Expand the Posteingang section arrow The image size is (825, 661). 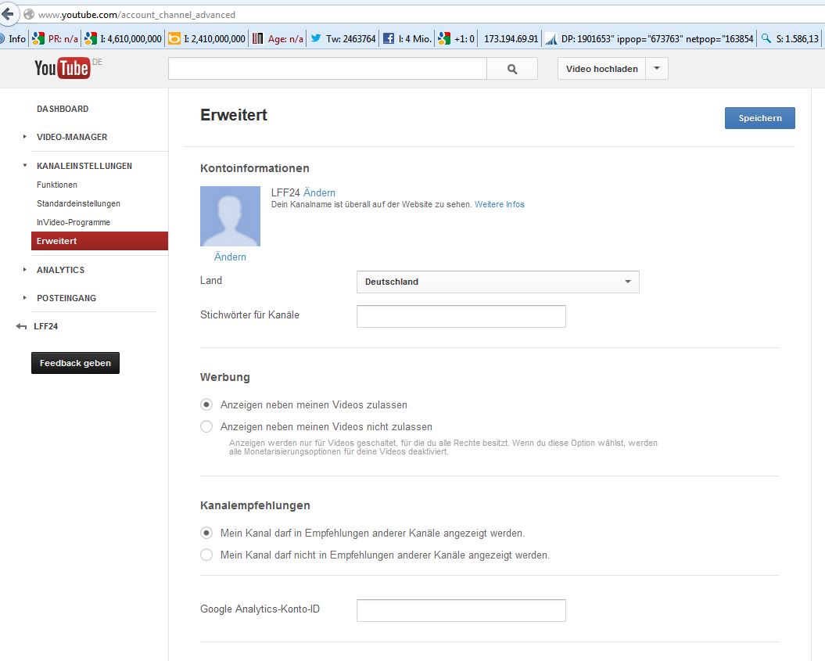pos(25,298)
